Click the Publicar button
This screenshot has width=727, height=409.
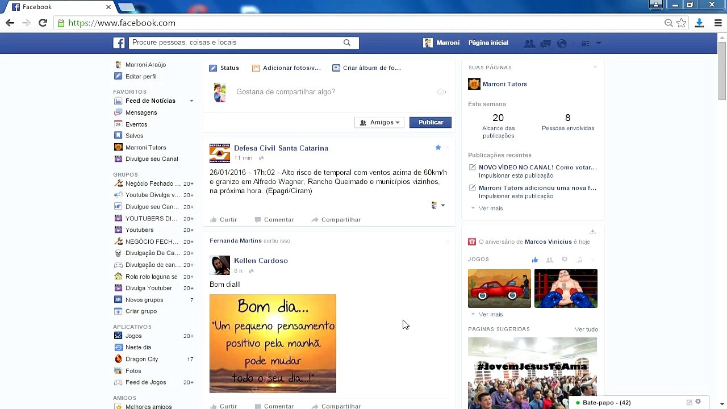click(x=431, y=122)
